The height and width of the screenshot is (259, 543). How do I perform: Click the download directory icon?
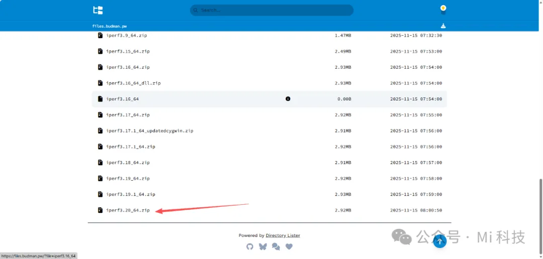point(443,26)
